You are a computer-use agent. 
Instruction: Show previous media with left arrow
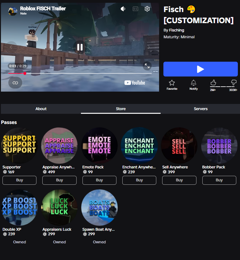[11, 47]
